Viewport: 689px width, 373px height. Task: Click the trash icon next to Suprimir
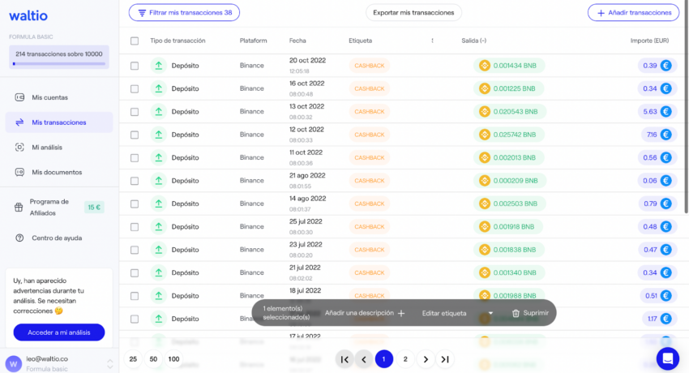[x=516, y=313]
